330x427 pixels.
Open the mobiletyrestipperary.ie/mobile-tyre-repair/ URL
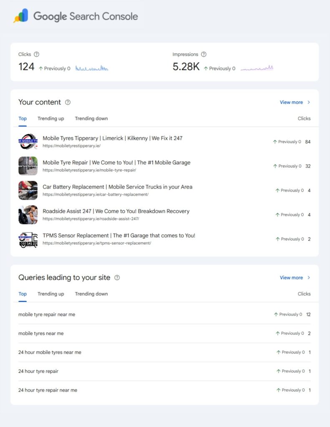89,170
